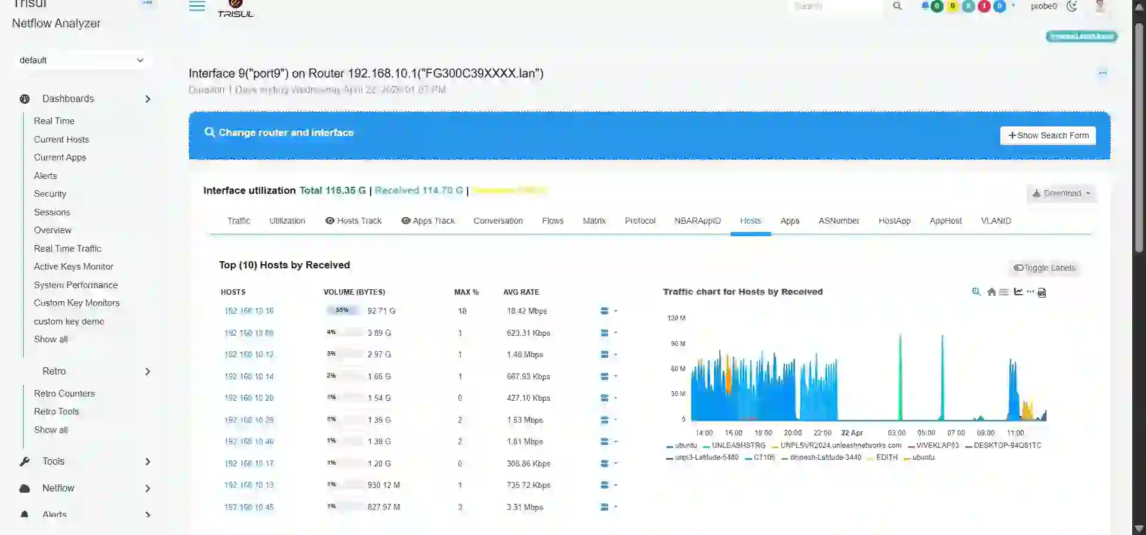This screenshot has height=535, width=1146.
Task: Click the action icon in 192.168.10.20 row
Action: [x=605, y=398]
